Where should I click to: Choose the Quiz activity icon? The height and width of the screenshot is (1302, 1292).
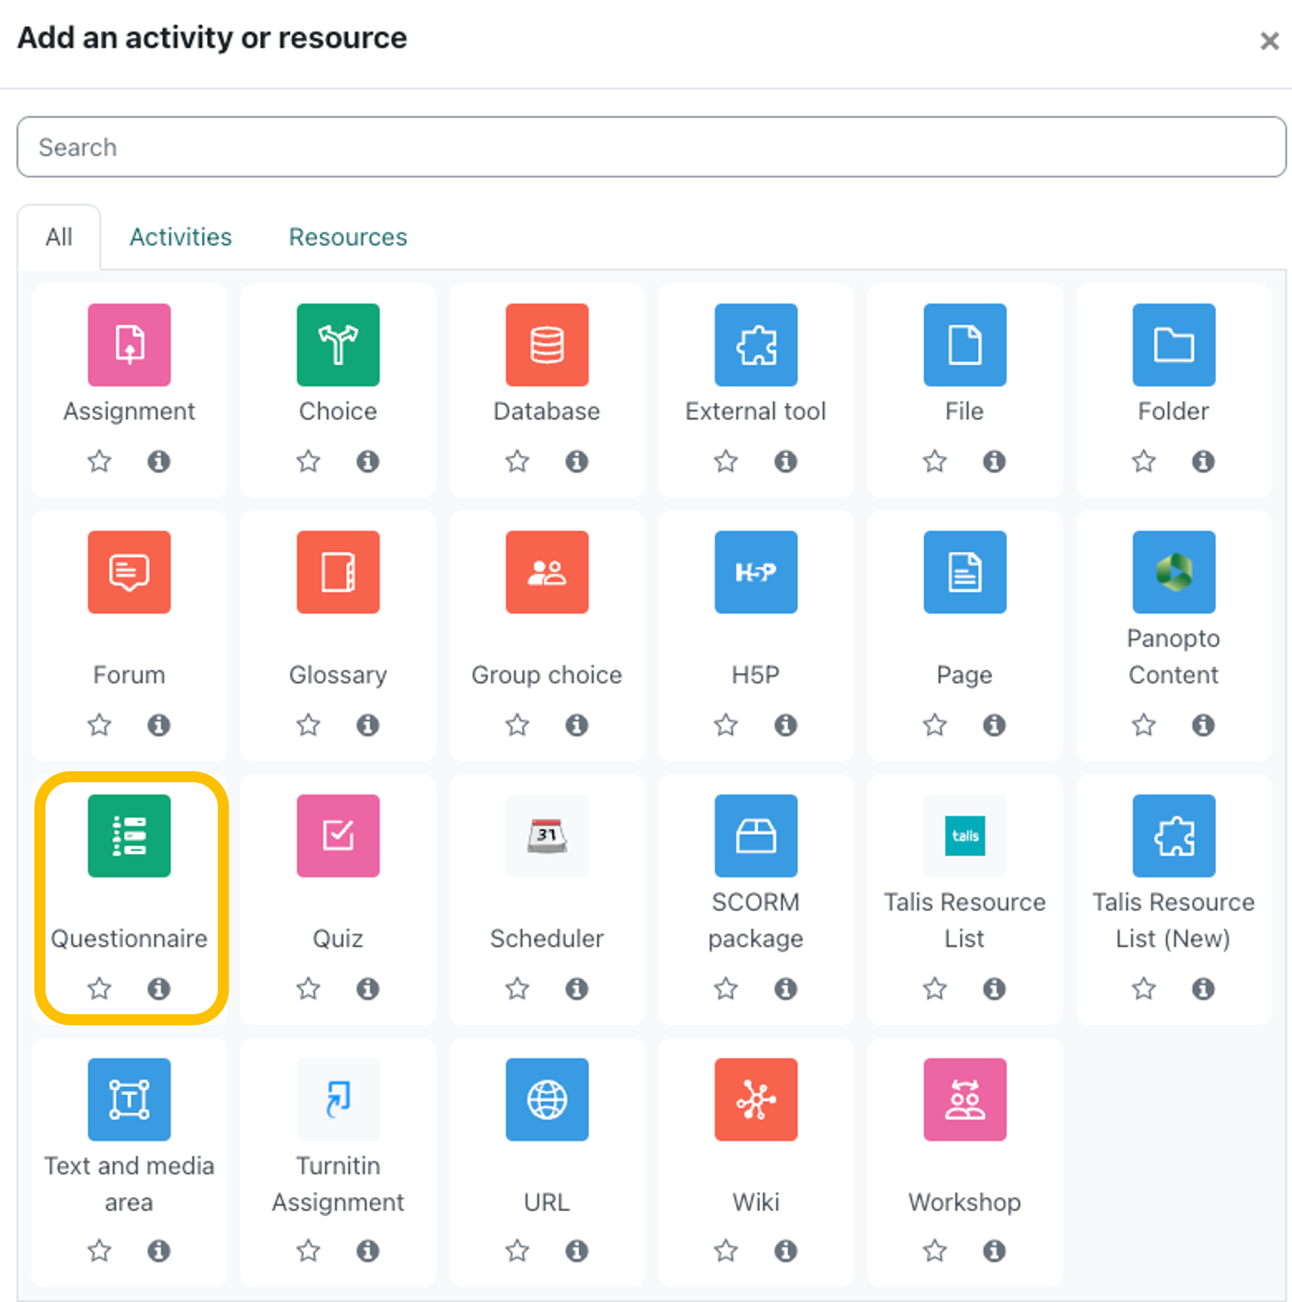coord(338,836)
